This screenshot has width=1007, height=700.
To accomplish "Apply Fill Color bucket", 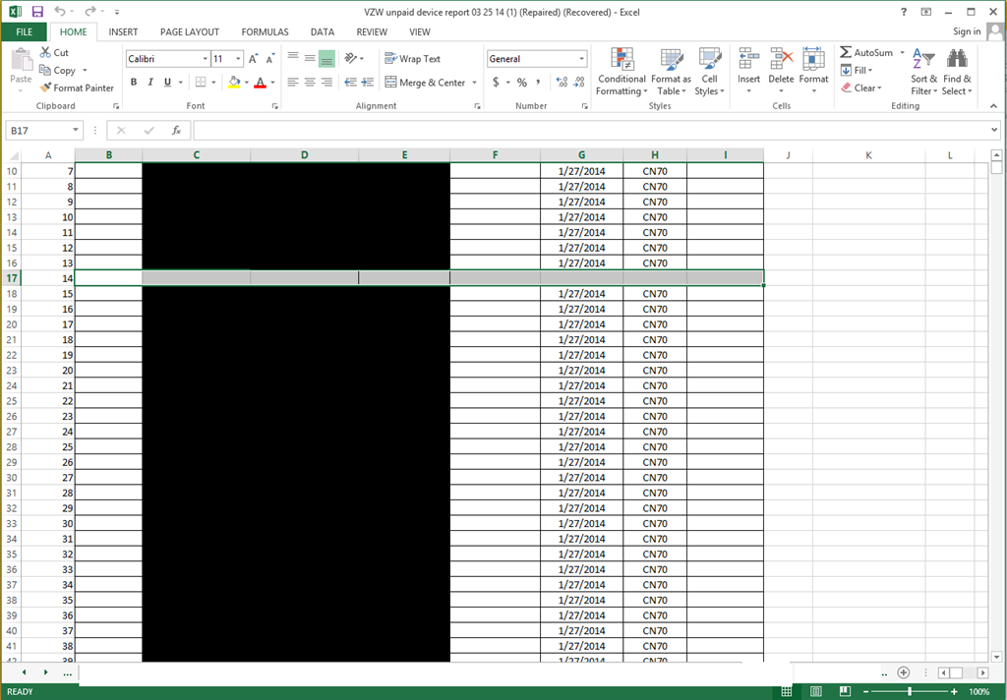I will (234, 83).
